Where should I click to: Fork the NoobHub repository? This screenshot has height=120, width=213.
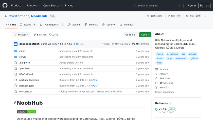pos(173,16)
